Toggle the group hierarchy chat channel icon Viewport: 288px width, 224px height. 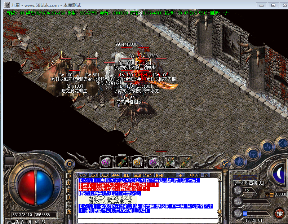click(x=69, y=183)
